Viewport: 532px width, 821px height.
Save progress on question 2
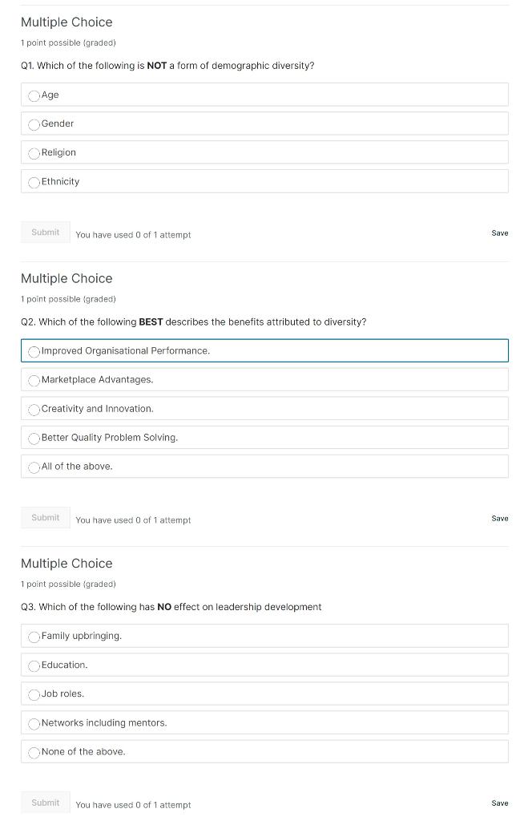[x=499, y=518]
